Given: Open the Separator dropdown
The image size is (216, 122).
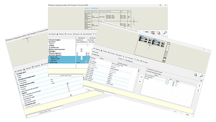Looking at the screenshot, I should pos(86,61).
